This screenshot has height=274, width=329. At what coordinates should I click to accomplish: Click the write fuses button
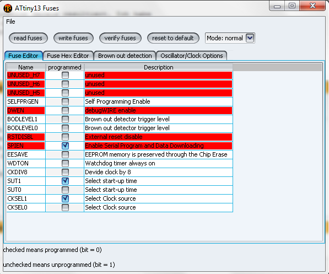73,38
